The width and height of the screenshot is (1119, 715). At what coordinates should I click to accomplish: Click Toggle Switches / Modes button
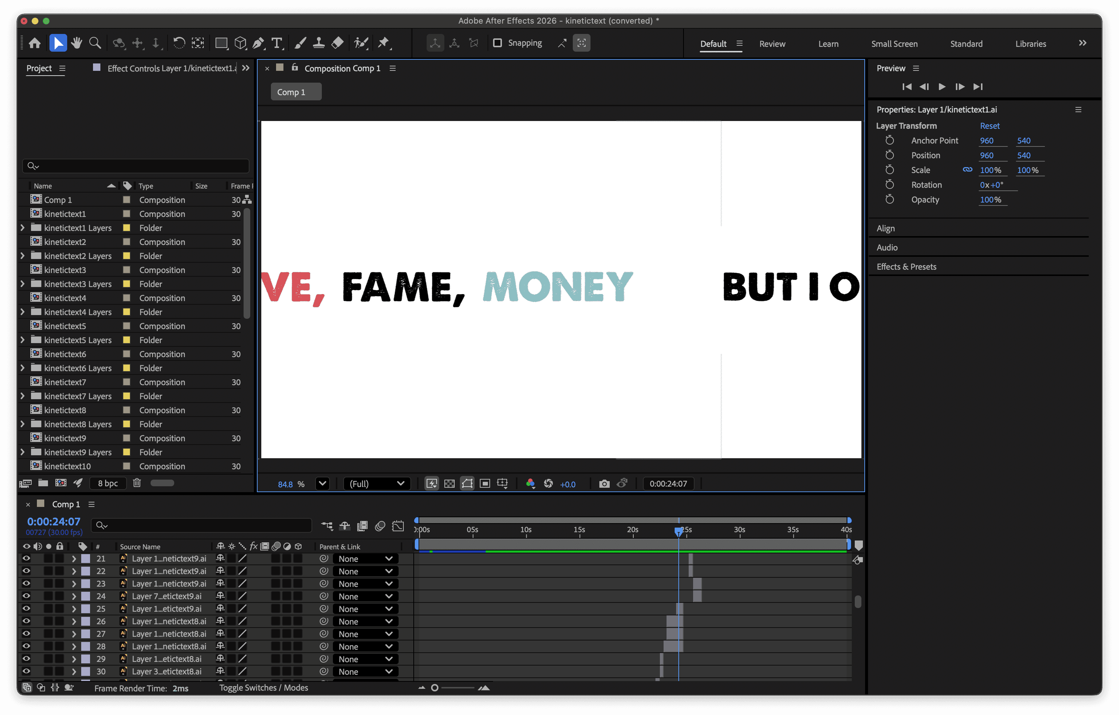pyautogui.click(x=264, y=688)
